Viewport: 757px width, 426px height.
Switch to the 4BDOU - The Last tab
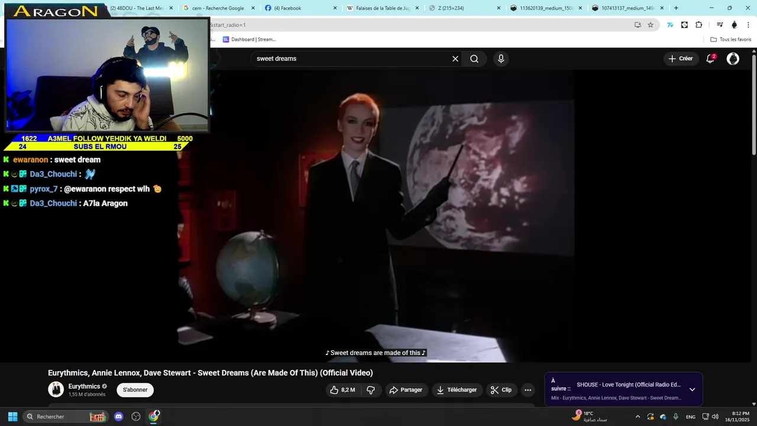pyautogui.click(x=140, y=8)
